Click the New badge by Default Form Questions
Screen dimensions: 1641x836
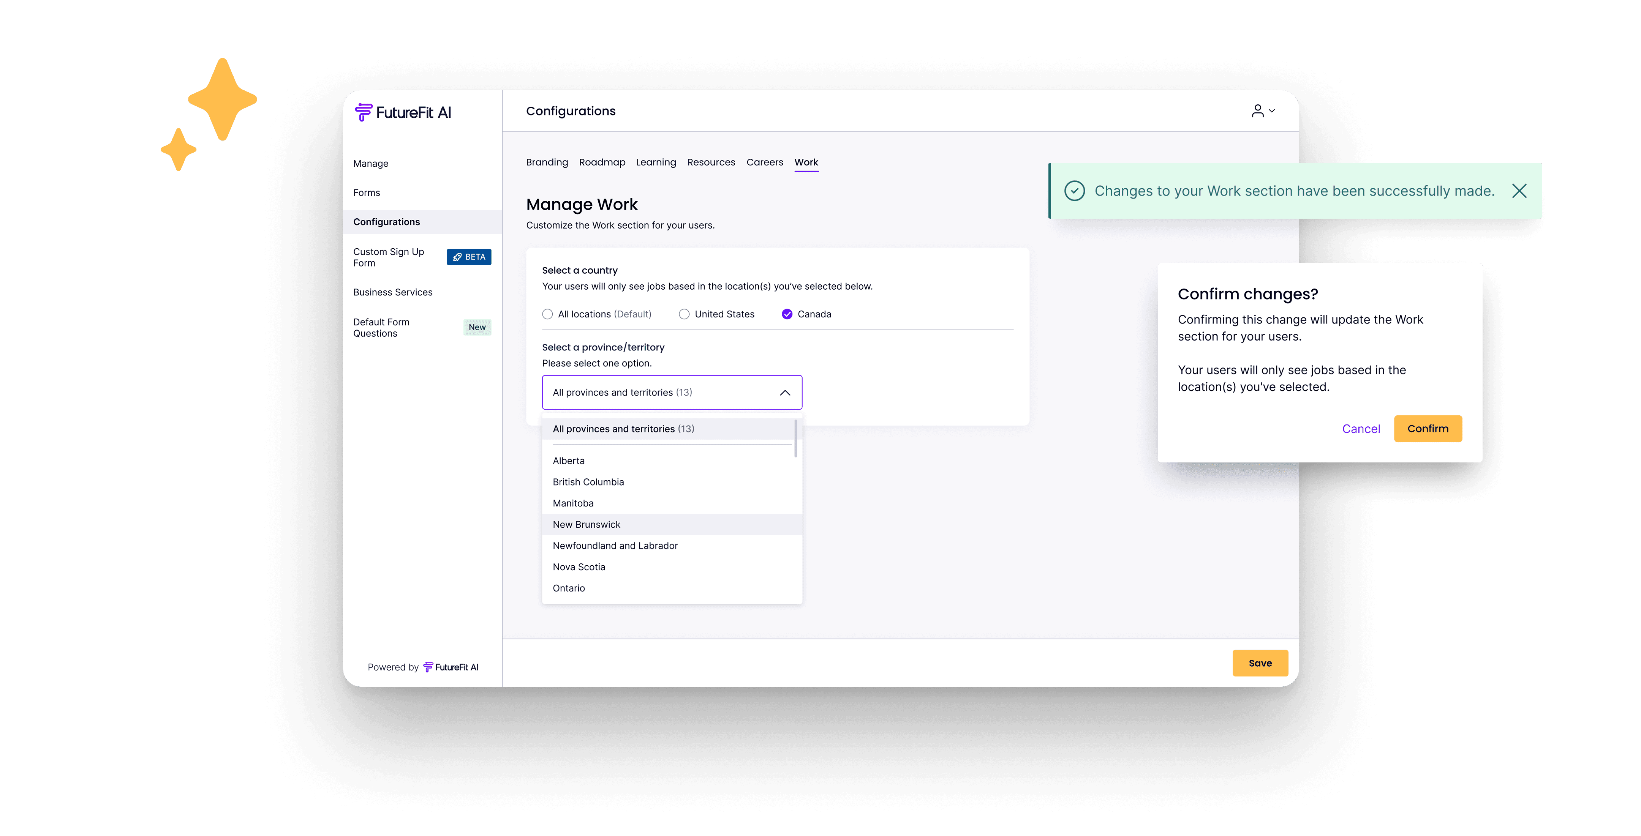476,327
